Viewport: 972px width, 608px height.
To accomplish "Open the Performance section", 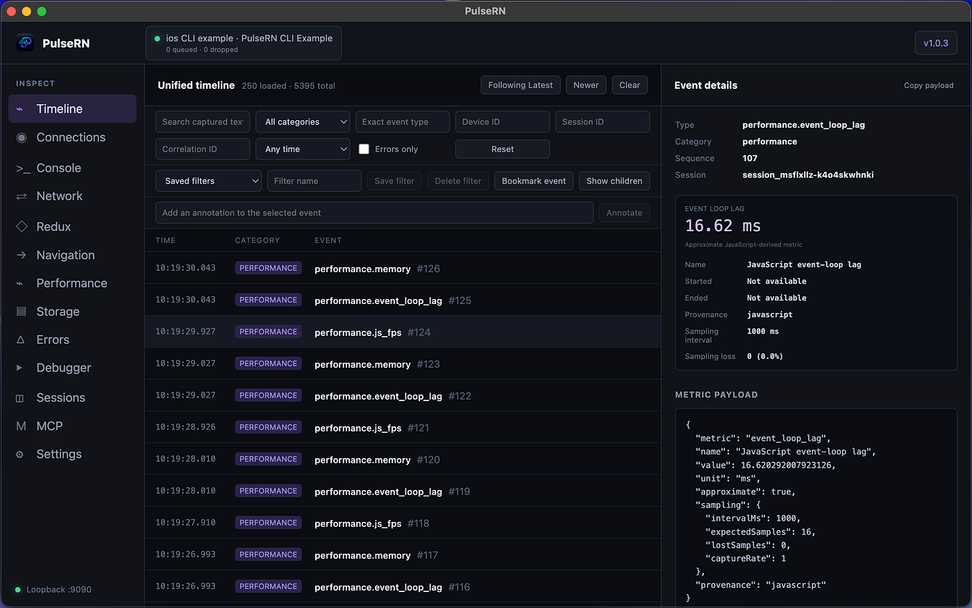I will tap(72, 283).
